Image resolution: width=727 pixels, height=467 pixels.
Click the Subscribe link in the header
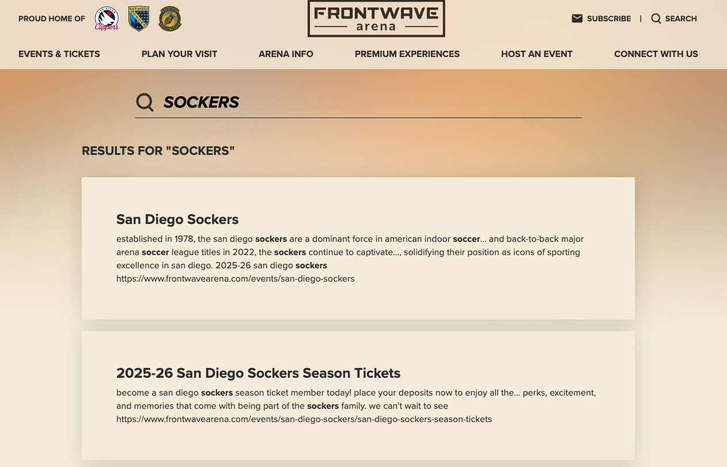coord(609,18)
